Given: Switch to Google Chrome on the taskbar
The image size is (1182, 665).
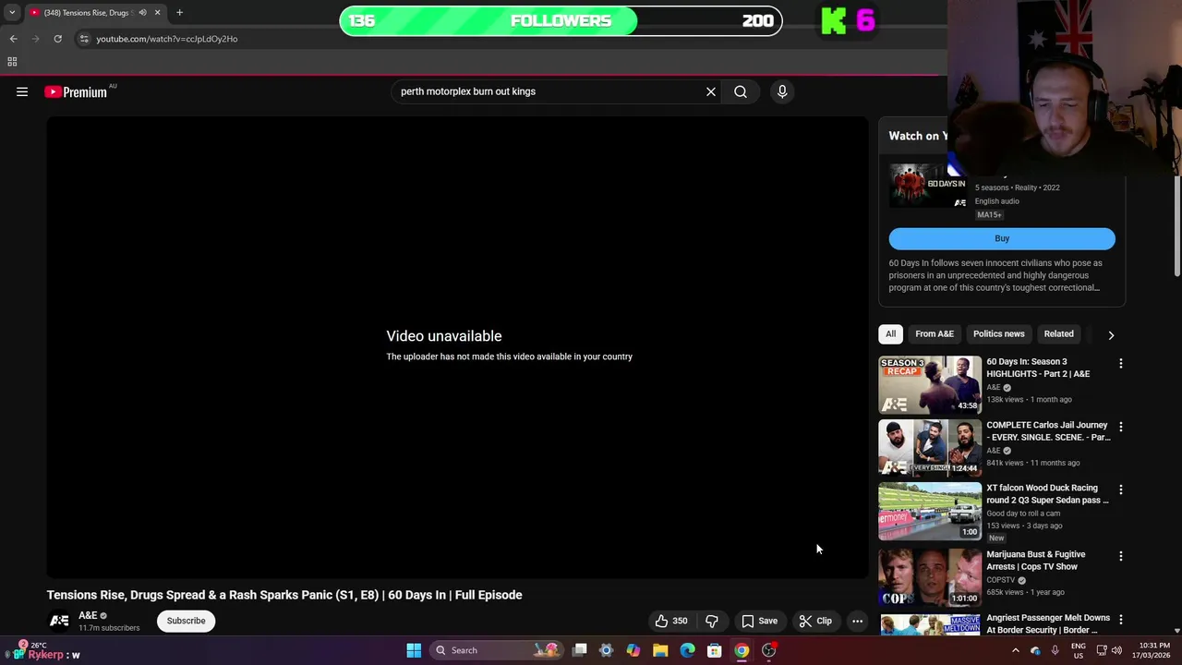Looking at the screenshot, I should [x=742, y=650].
